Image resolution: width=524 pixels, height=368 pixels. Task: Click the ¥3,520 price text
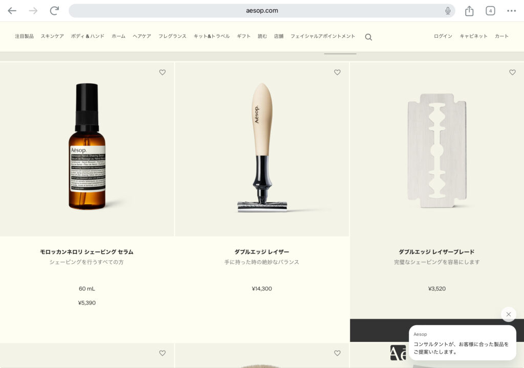[437, 289]
